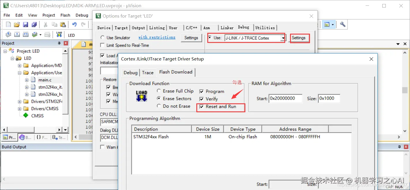
Task: Select main.c in project tree
Action: coord(45,80)
